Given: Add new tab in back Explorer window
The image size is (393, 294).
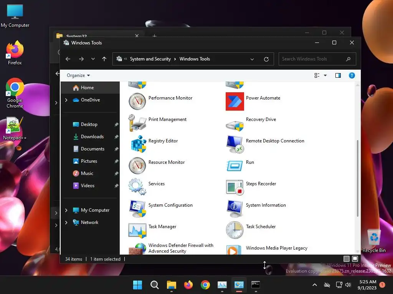Looking at the screenshot, I should 154,36.
